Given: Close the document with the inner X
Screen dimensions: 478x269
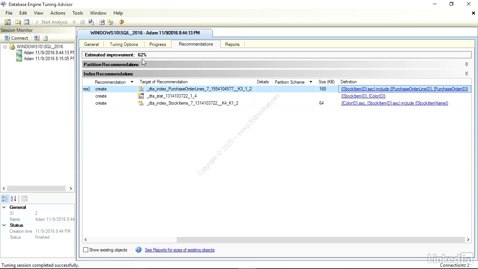Looking at the screenshot, I should tap(474, 13).
